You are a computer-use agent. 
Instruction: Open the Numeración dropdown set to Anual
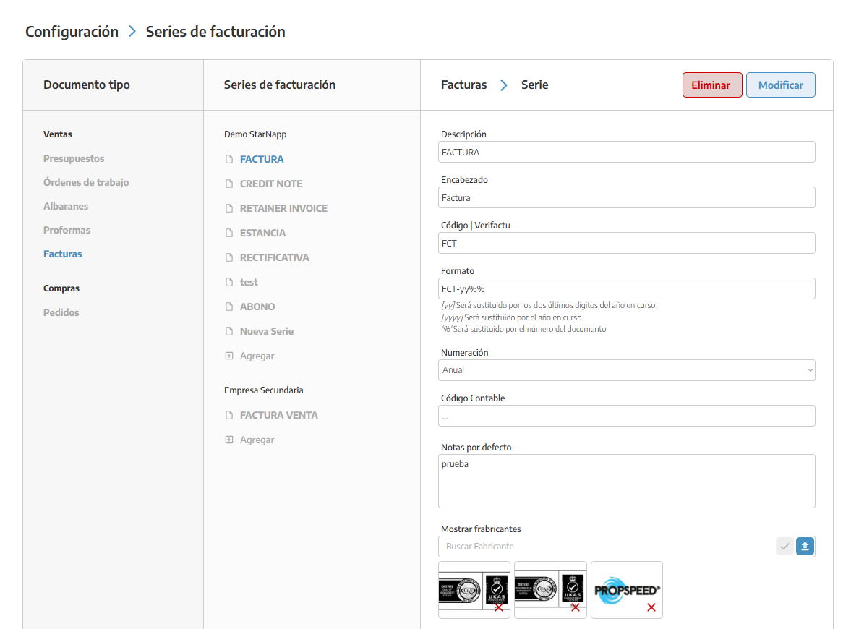pos(626,370)
